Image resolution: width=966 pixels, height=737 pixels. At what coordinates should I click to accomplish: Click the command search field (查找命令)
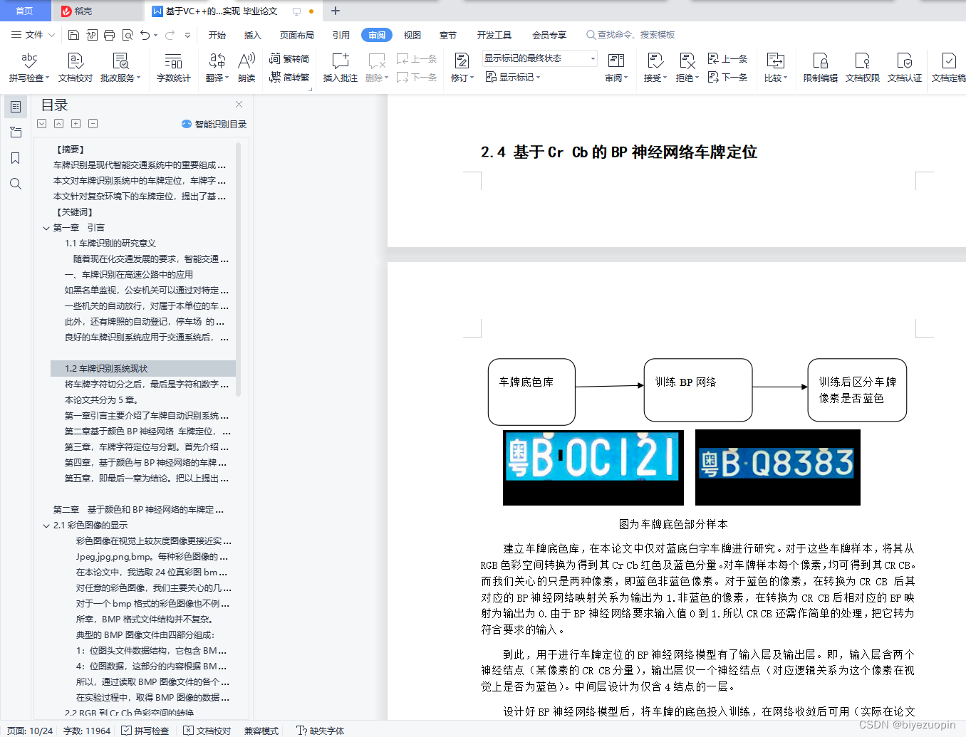[x=630, y=35]
